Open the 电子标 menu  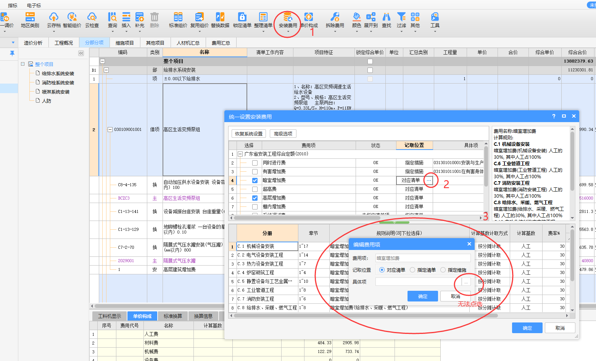tap(34, 5)
